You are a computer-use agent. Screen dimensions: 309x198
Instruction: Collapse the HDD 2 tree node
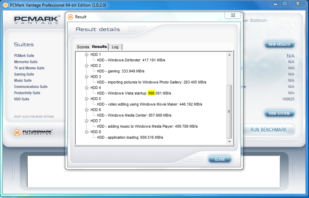(86, 66)
